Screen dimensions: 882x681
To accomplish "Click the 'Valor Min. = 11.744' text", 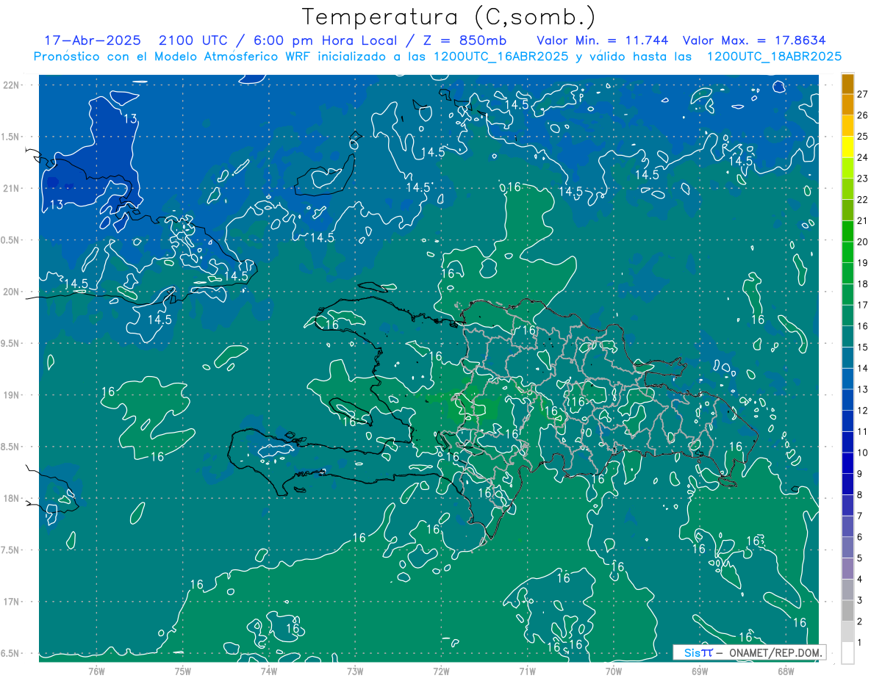I will pyautogui.click(x=603, y=40).
